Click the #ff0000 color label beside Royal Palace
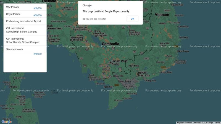221x124 pixels. coord(37,15)
